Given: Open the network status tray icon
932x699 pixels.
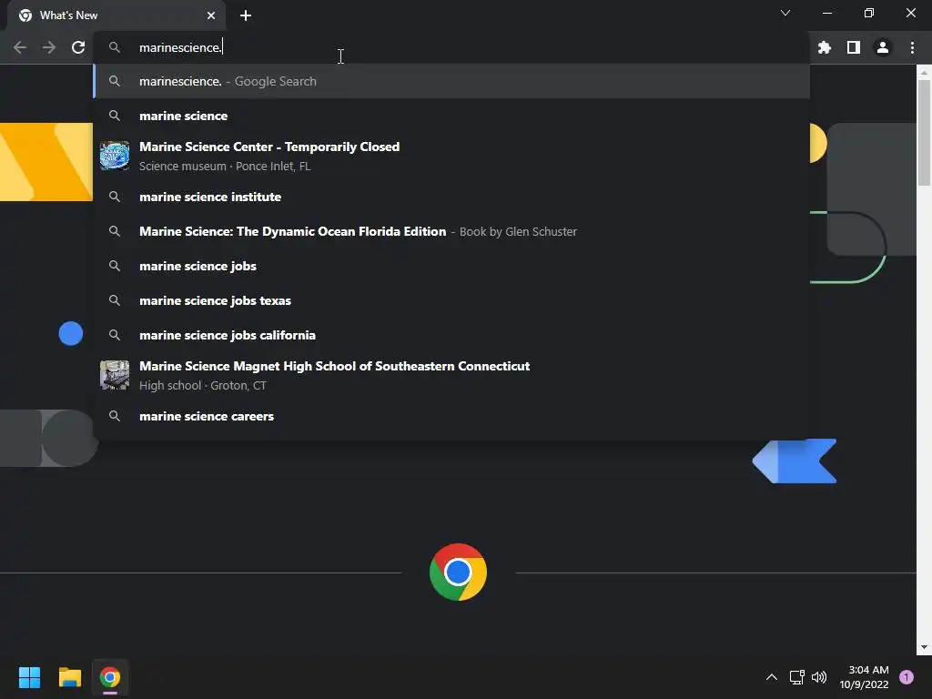Looking at the screenshot, I should point(796,677).
